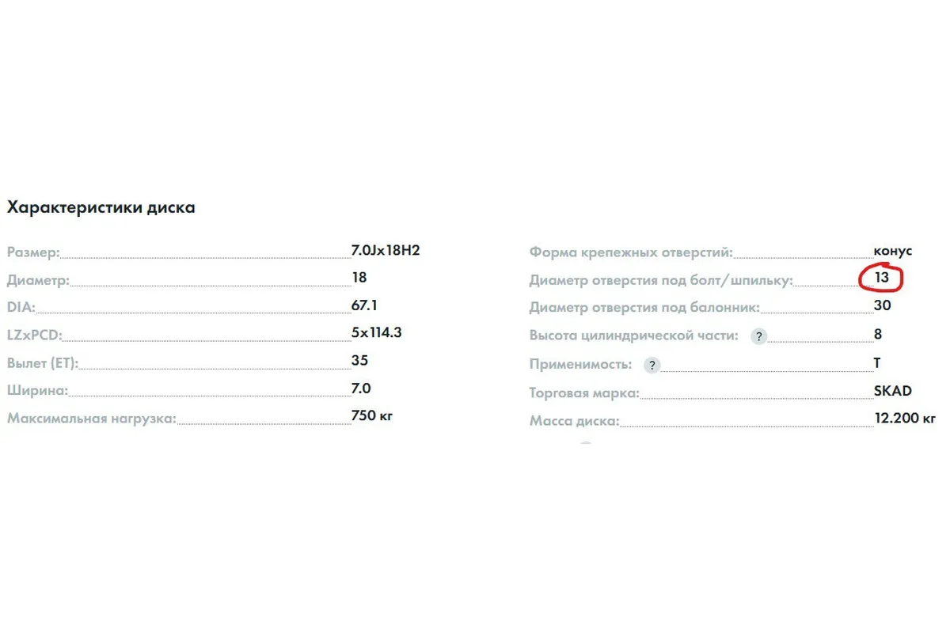The height and width of the screenshot is (633, 950).
Task: Click the DIA value 67.1
Action: tap(365, 305)
